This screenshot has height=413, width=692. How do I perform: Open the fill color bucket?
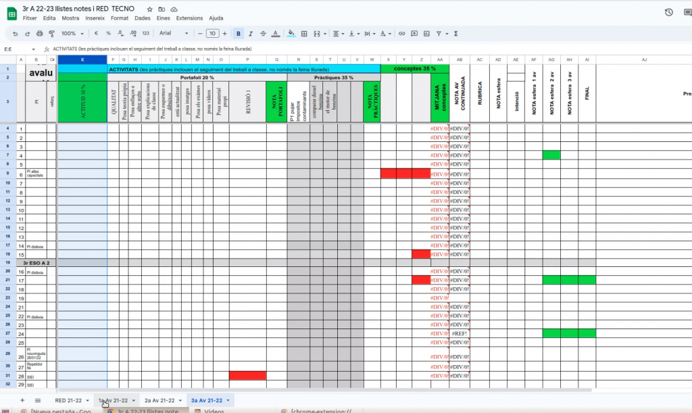pos(291,33)
